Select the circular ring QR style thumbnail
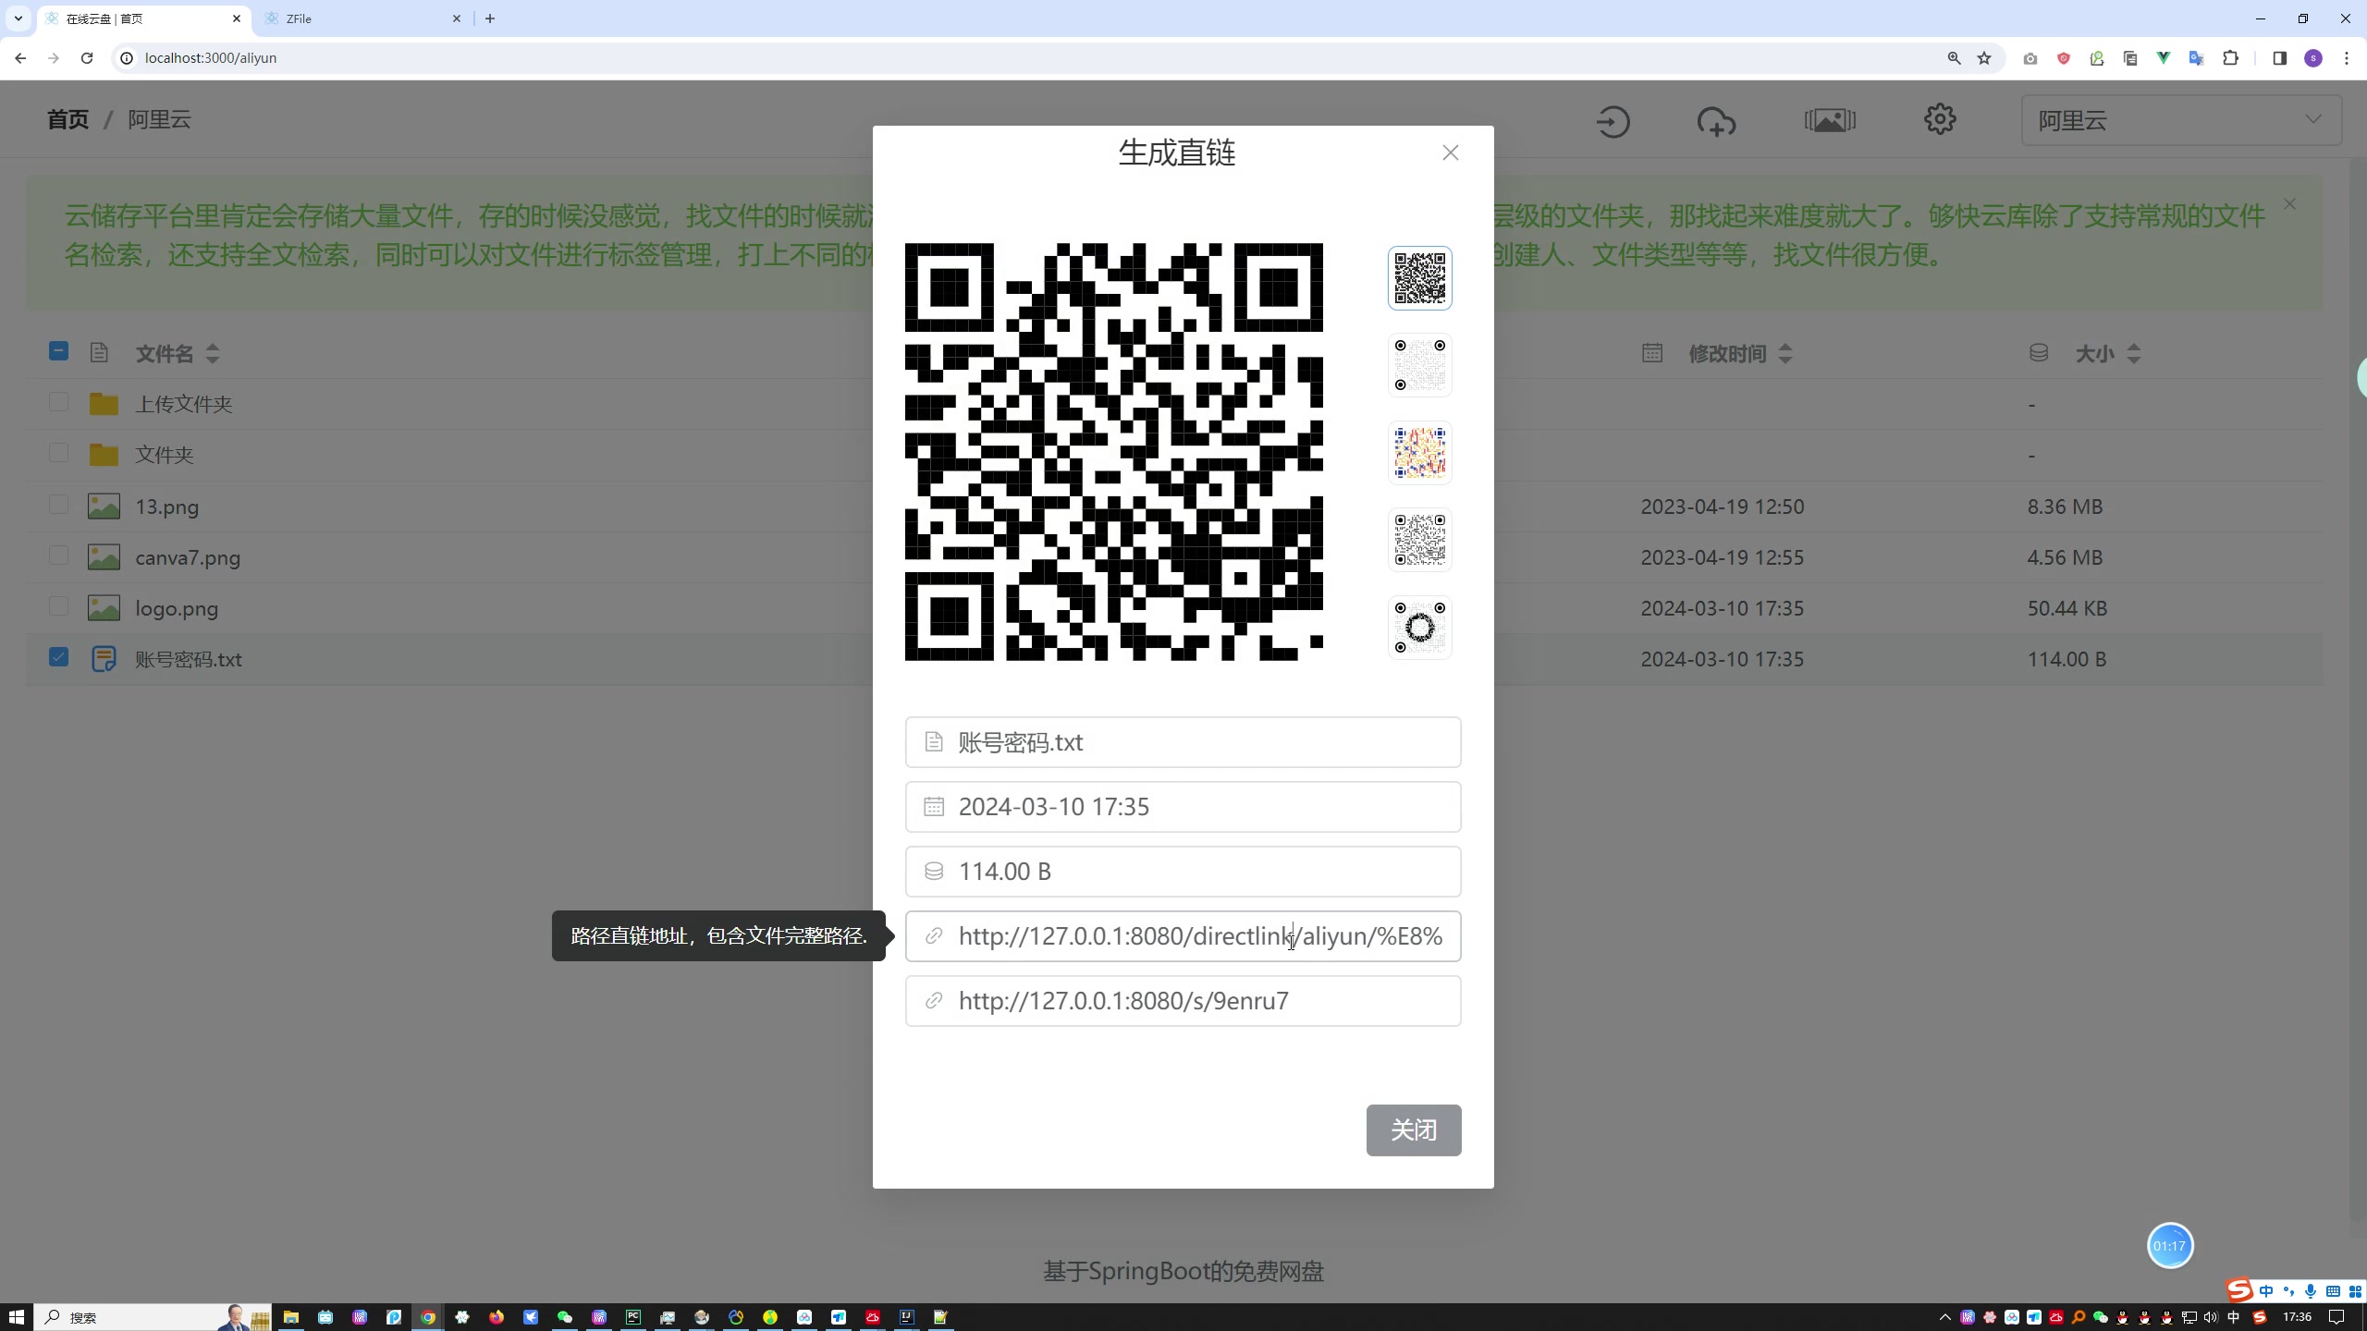 pyautogui.click(x=1419, y=628)
